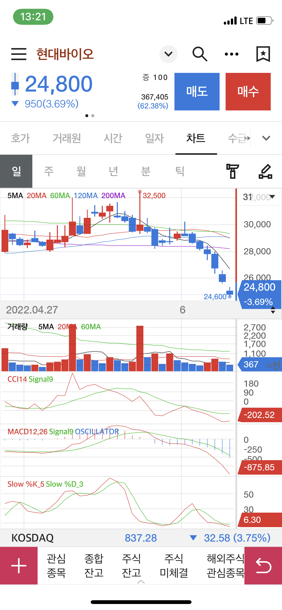Switch to the 거래원 tab
The width and height of the screenshot is (282, 610).
coord(67,138)
